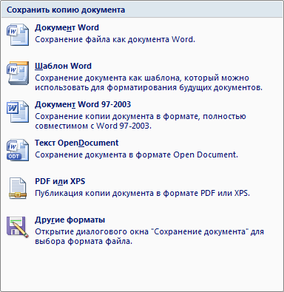The height and width of the screenshot is (292, 284).
Task: Select "Шаблон Word" menu entry
Action: (63, 66)
